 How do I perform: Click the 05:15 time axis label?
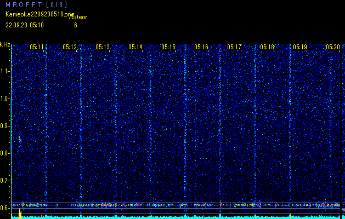point(168,47)
